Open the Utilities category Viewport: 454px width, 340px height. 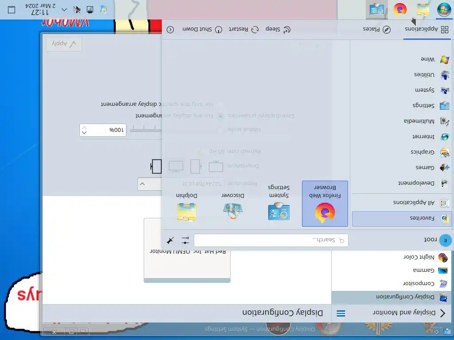[x=401, y=75]
